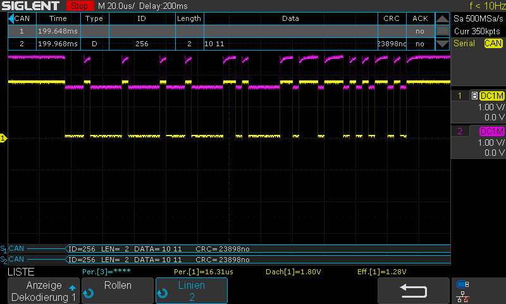The height and width of the screenshot is (304, 506).
Task: Click the Time column header
Action: point(58,18)
